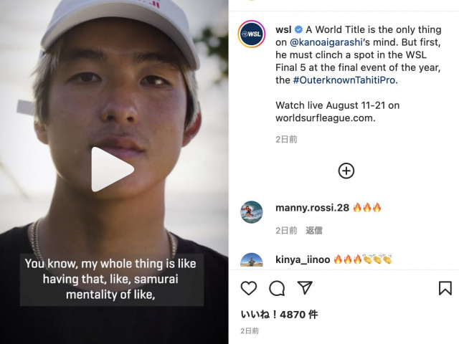View likes list showing 4870 件
The image size is (459, 344).
pos(279,315)
